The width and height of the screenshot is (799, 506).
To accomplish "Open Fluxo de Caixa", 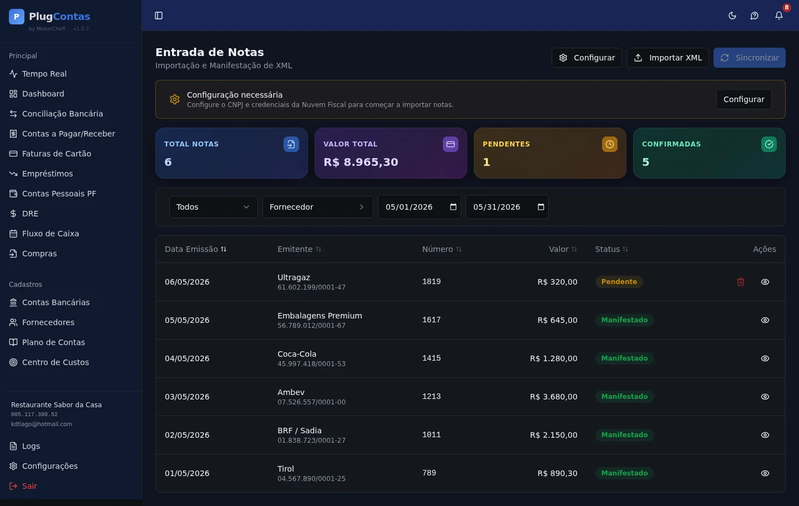I will click(70, 234).
